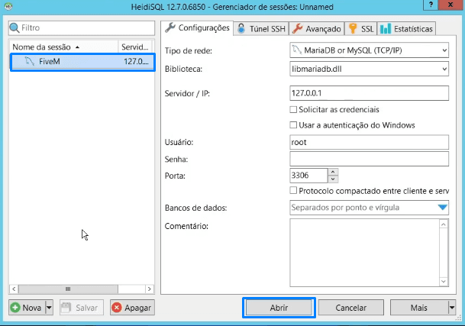Viewport: 465px width, 326px height.
Task: Click the green plus icon on Nova
Action: tap(15, 308)
